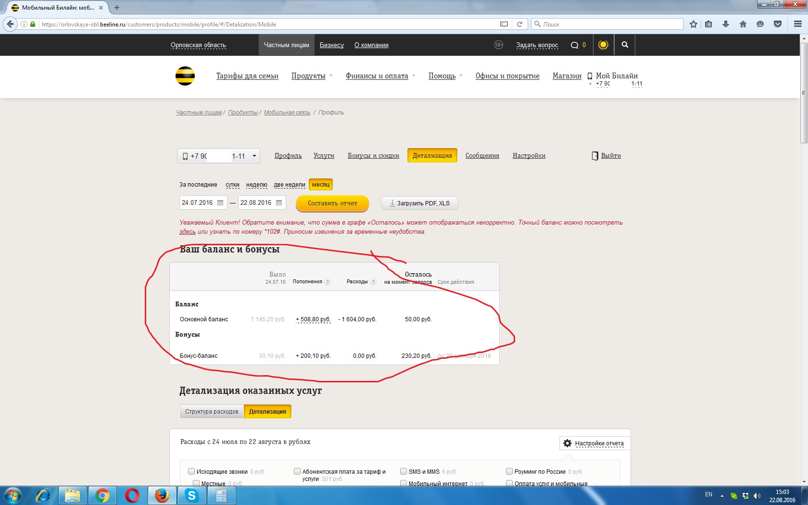This screenshot has width=808, height=505.
Task: Open Firefox chat bubble icon
Action: coord(760,24)
